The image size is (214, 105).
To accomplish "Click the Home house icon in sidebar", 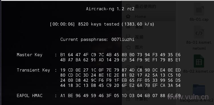I will (x=128, y=16).
